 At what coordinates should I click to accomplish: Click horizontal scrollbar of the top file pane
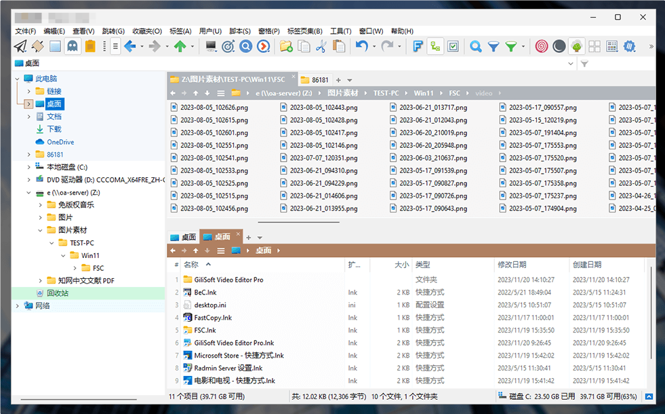(x=298, y=222)
